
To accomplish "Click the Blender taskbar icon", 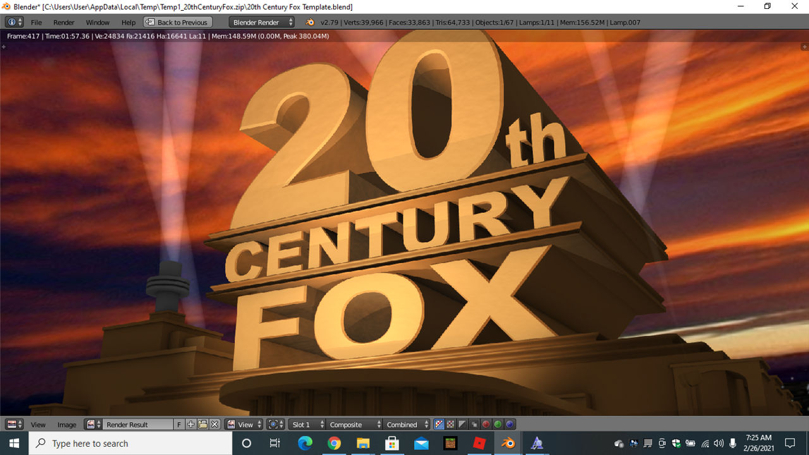I will click(508, 443).
